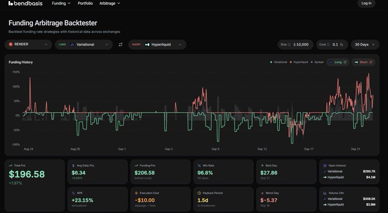Image resolution: width=388 pixels, height=213 pixels.
Task: Click the $206.58 Funding PnL value
Action: (x=144, y=173)
